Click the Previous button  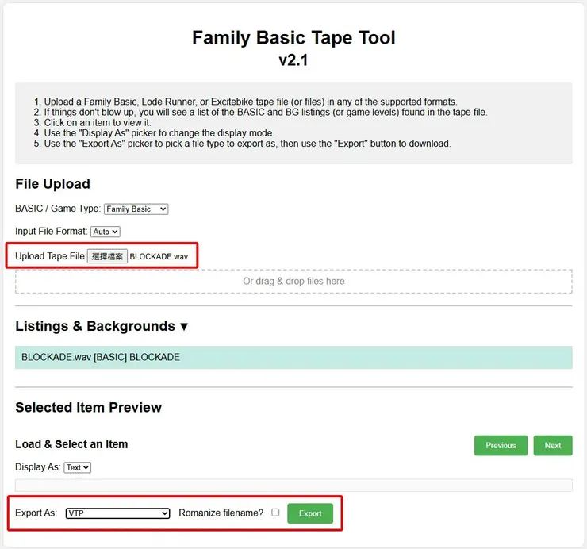coord(501,445)
